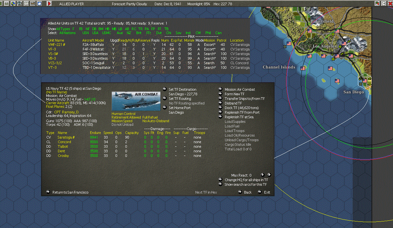Select the FP float plane type filter
The width and height of the screenshot is (393, 228).
pyautogui.click(x=153, y=29)
